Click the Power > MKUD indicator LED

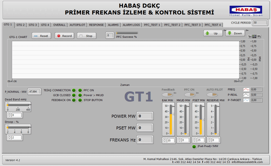click(x=80, y=95)
